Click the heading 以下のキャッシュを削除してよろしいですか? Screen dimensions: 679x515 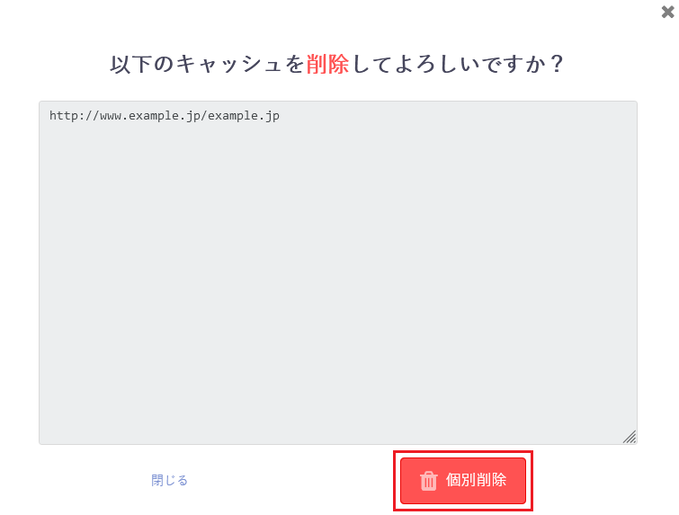336,65
